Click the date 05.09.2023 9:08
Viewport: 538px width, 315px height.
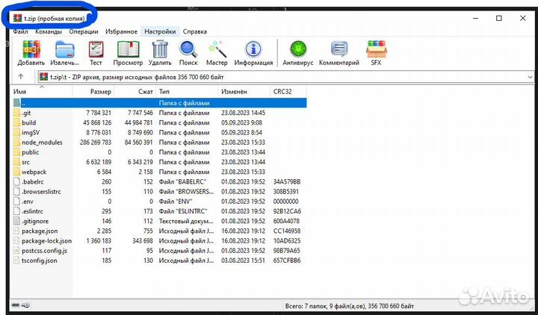(241, 122)
